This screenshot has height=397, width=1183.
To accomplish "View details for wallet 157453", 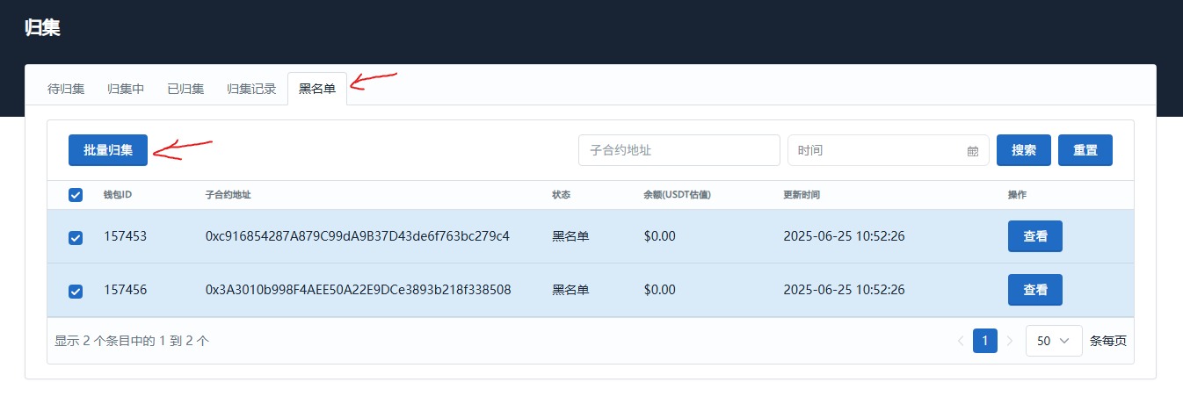I will pyautogui.click(x=1034, y=236).
